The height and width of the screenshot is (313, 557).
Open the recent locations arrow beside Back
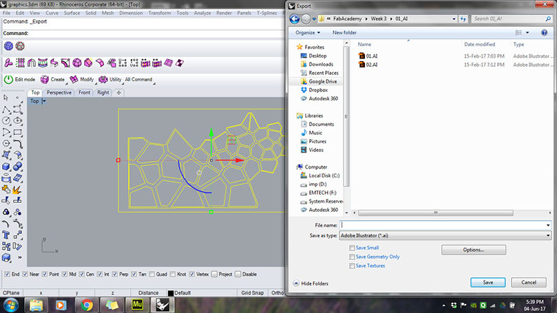coord(314,19)
